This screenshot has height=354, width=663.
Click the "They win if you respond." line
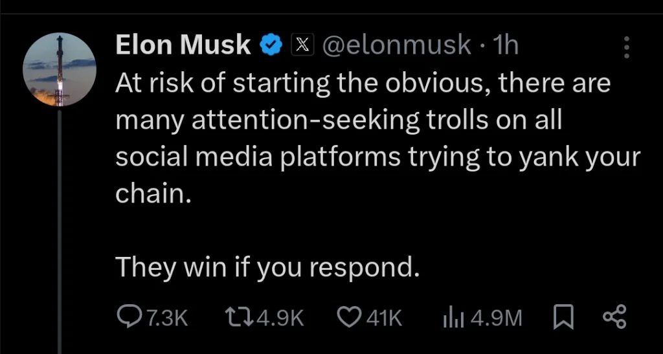point(267,267)
